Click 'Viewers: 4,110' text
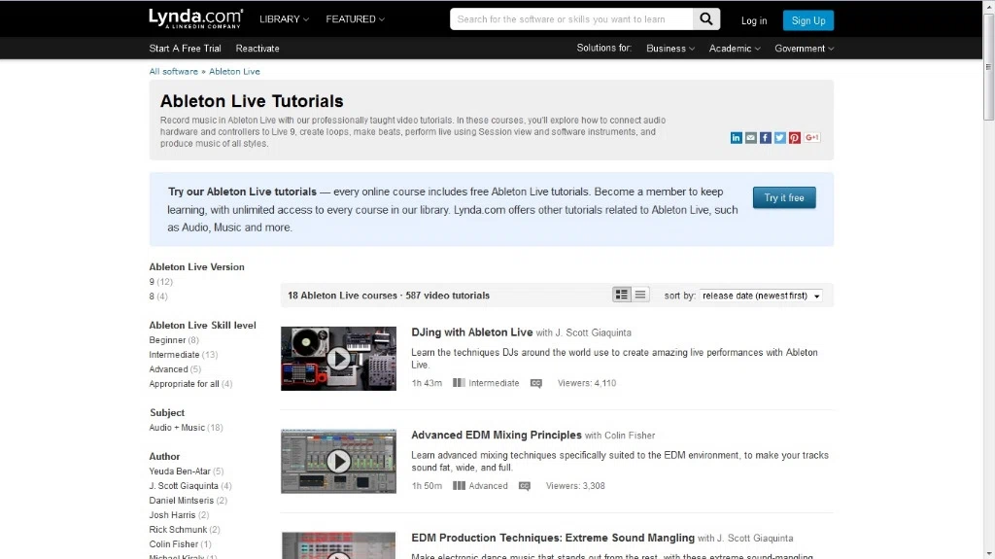Image resolution: width=995 pixels, height=559 pixels. pyautogui.click(x=586, y=383)
